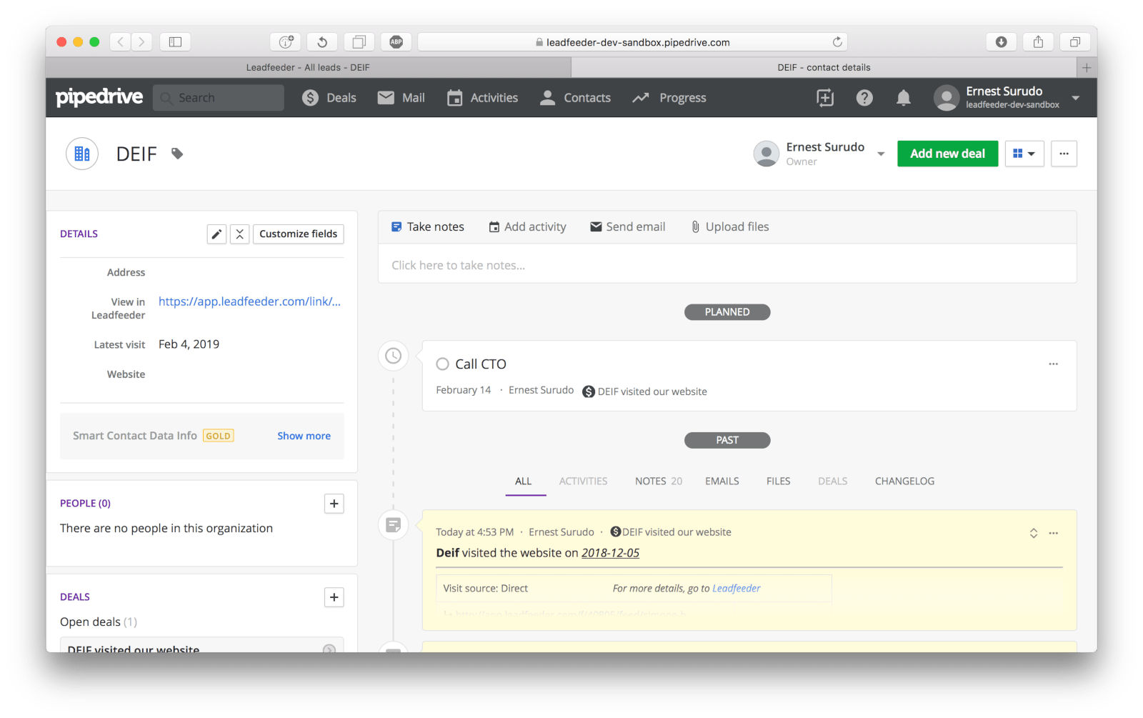This screenshot has height=718, width=1143.
Task: Open the help question mark menu
Action: [x=864, y=97]
